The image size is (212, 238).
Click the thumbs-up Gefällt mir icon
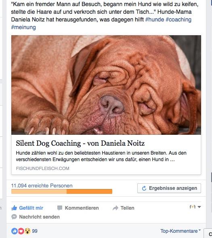[14, 208]
